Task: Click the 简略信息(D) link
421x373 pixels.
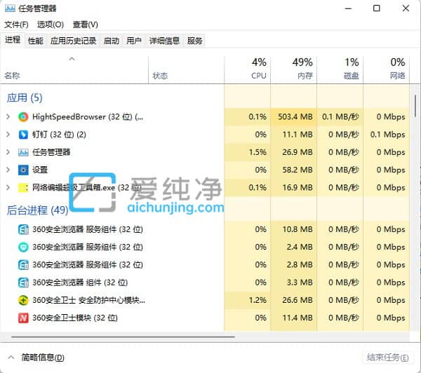Action: (x=43, y=358)
